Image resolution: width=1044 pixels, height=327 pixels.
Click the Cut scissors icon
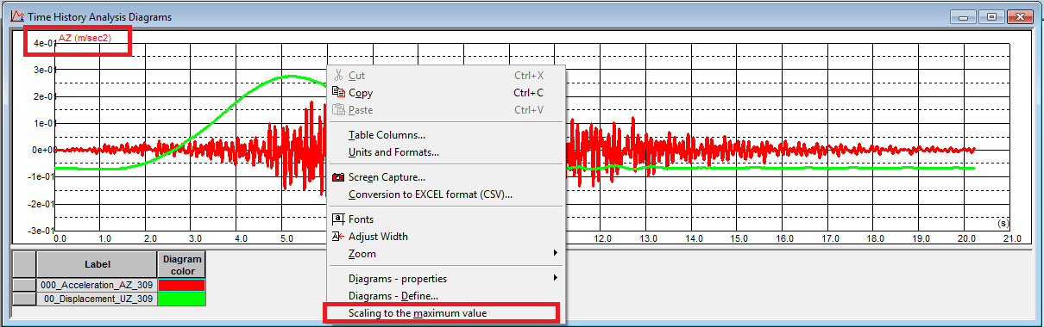point(338,76)
